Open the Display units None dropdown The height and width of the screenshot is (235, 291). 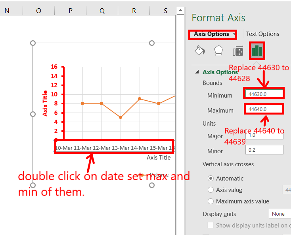[280, 214]
